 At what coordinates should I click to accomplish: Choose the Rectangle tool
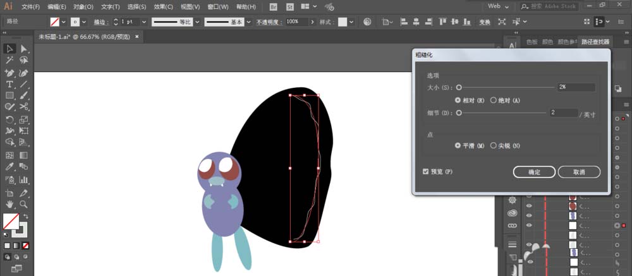9,95
